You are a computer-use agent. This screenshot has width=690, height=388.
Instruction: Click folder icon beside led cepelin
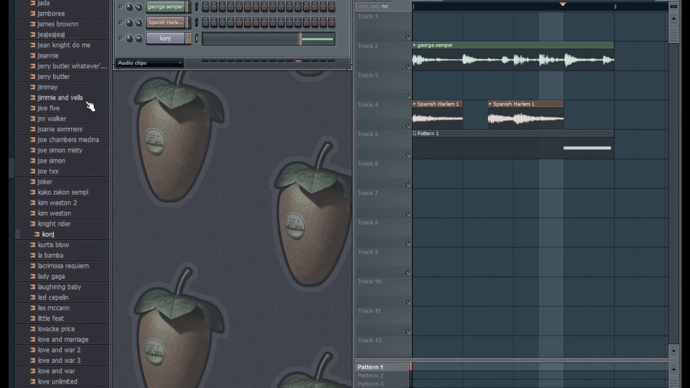33,297
